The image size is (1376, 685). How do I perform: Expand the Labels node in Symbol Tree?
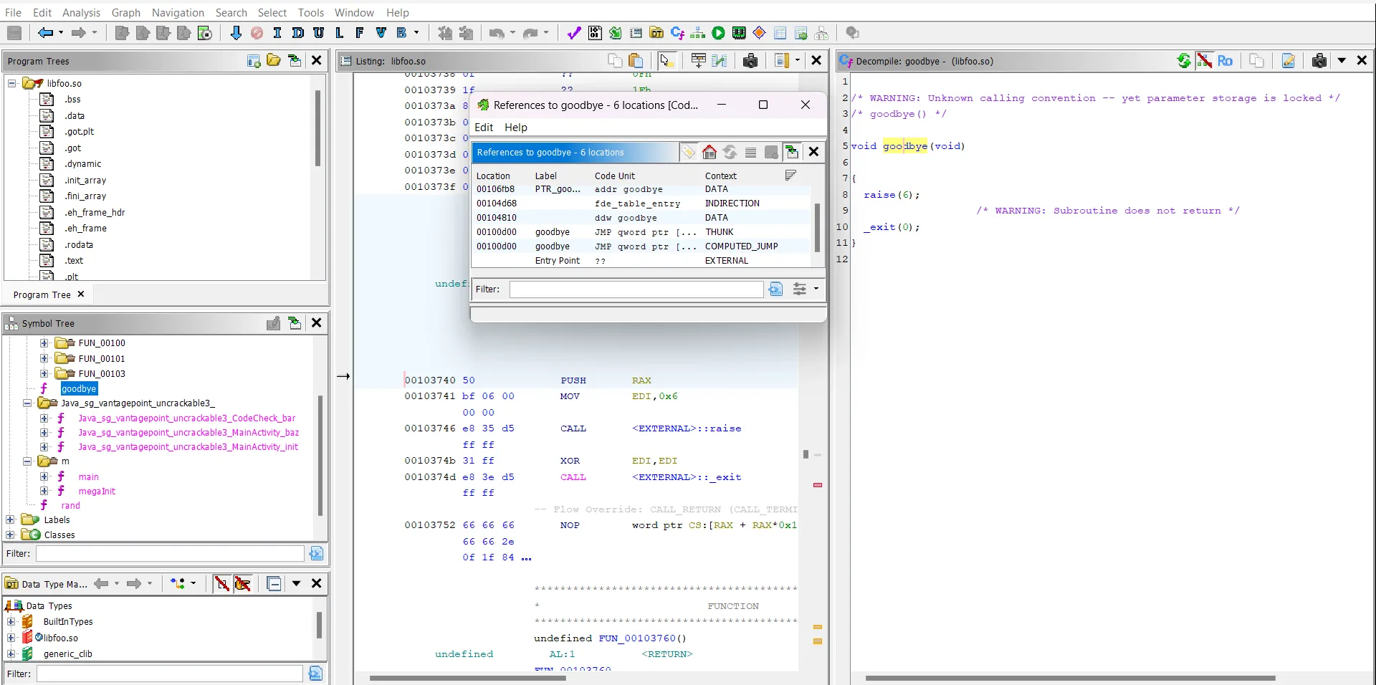pos(11,520)
